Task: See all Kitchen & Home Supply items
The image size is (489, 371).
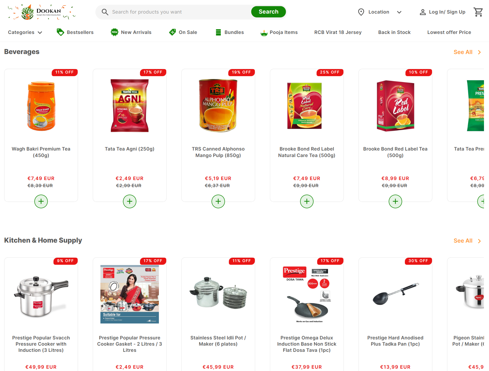Action: click(467, 241)
